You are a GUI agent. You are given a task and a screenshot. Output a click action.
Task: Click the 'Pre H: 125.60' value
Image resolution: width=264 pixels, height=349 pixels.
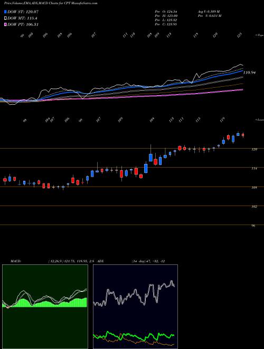166,16
